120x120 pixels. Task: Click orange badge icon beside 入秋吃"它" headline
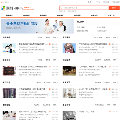click(110, 89)
